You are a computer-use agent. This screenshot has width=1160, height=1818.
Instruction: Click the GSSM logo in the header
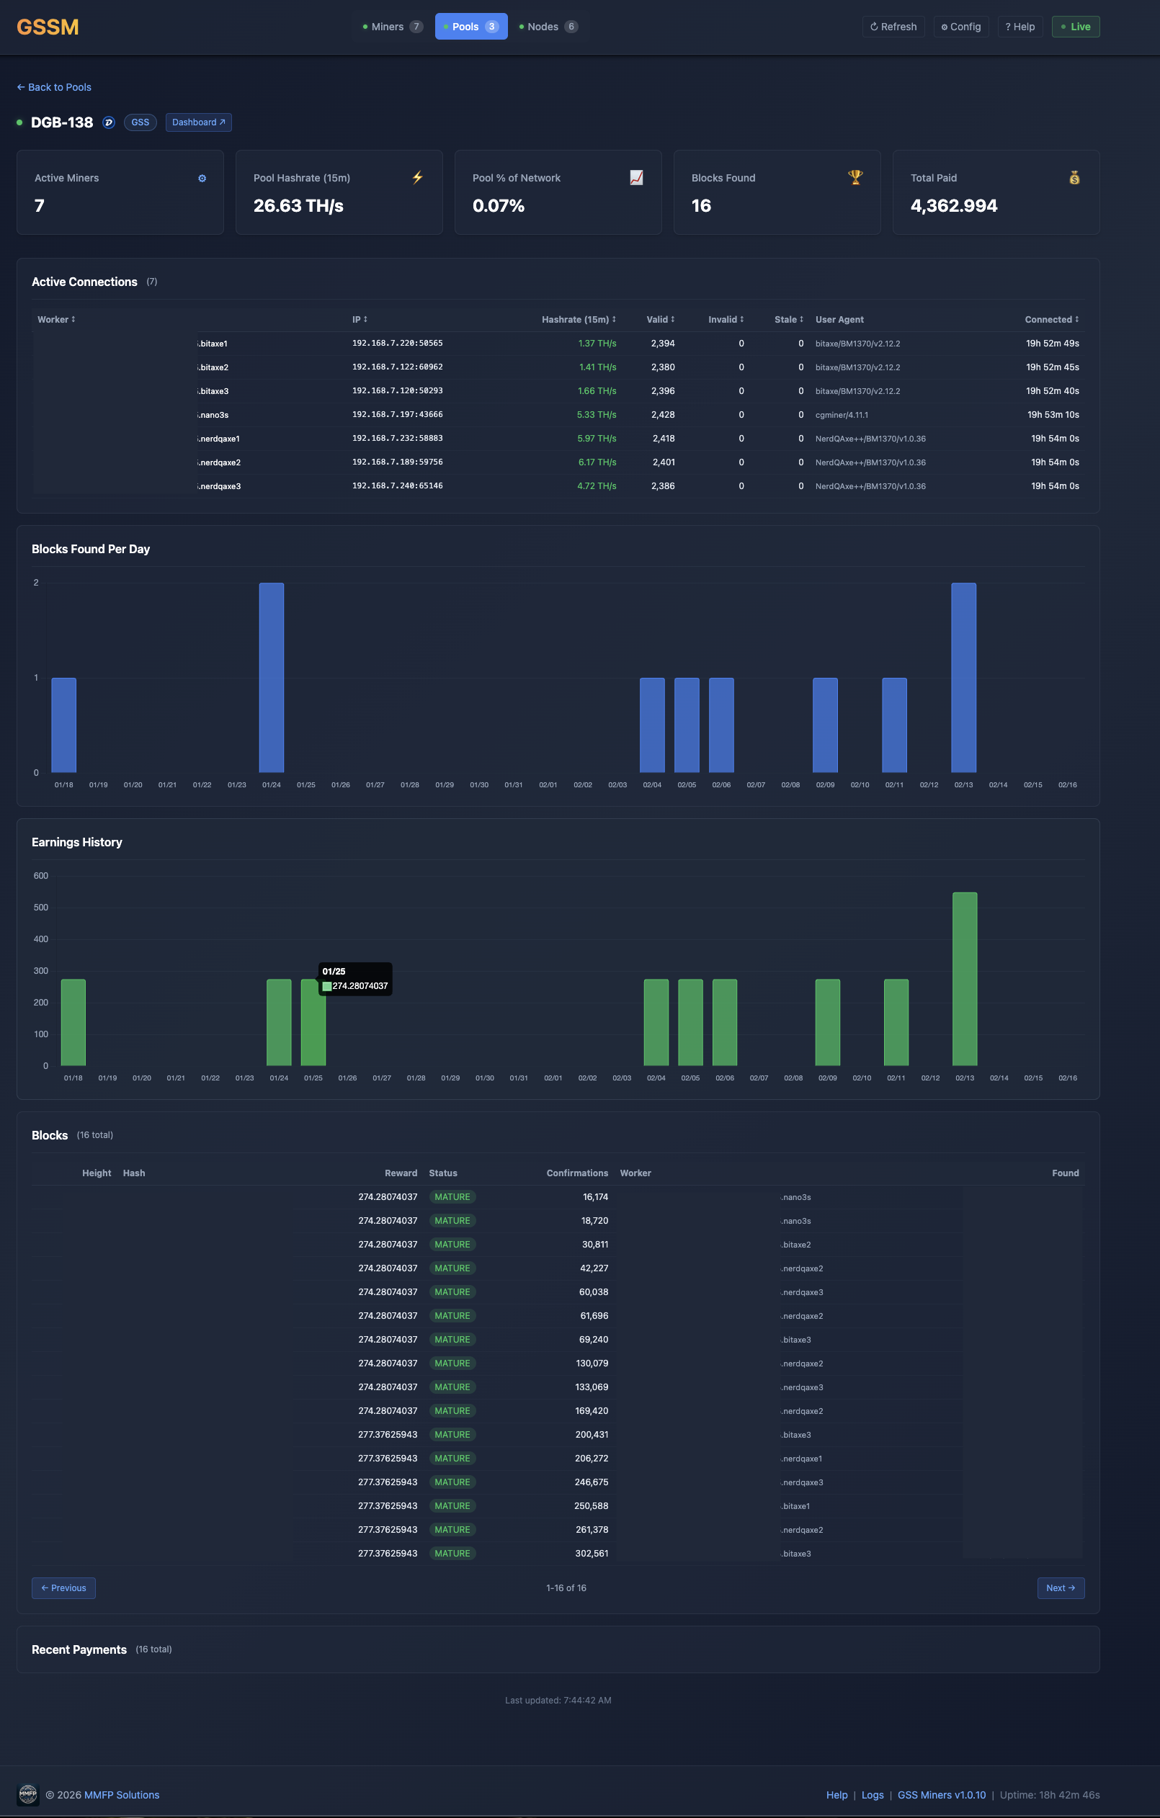pyautogui.click(x=48, y=27)
